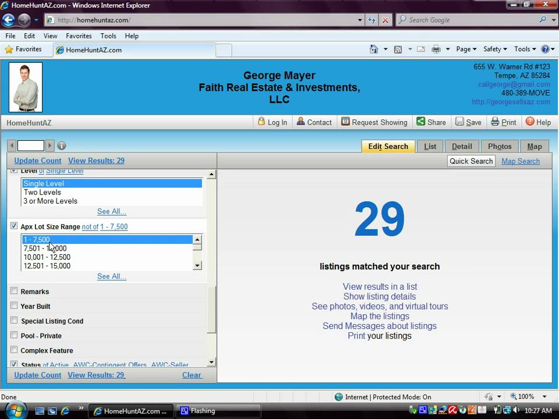559x419 pixels.
Task: Uncheck the Status criteria checkbox
Action: tap(14, 364)
